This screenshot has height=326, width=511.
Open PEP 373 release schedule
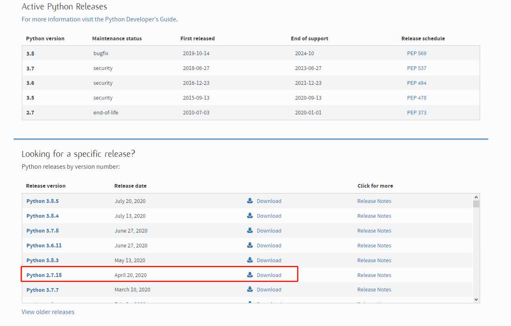click(x=417, y=113)
